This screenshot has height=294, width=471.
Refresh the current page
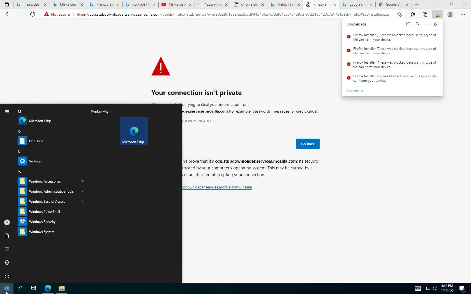point(33,14)
